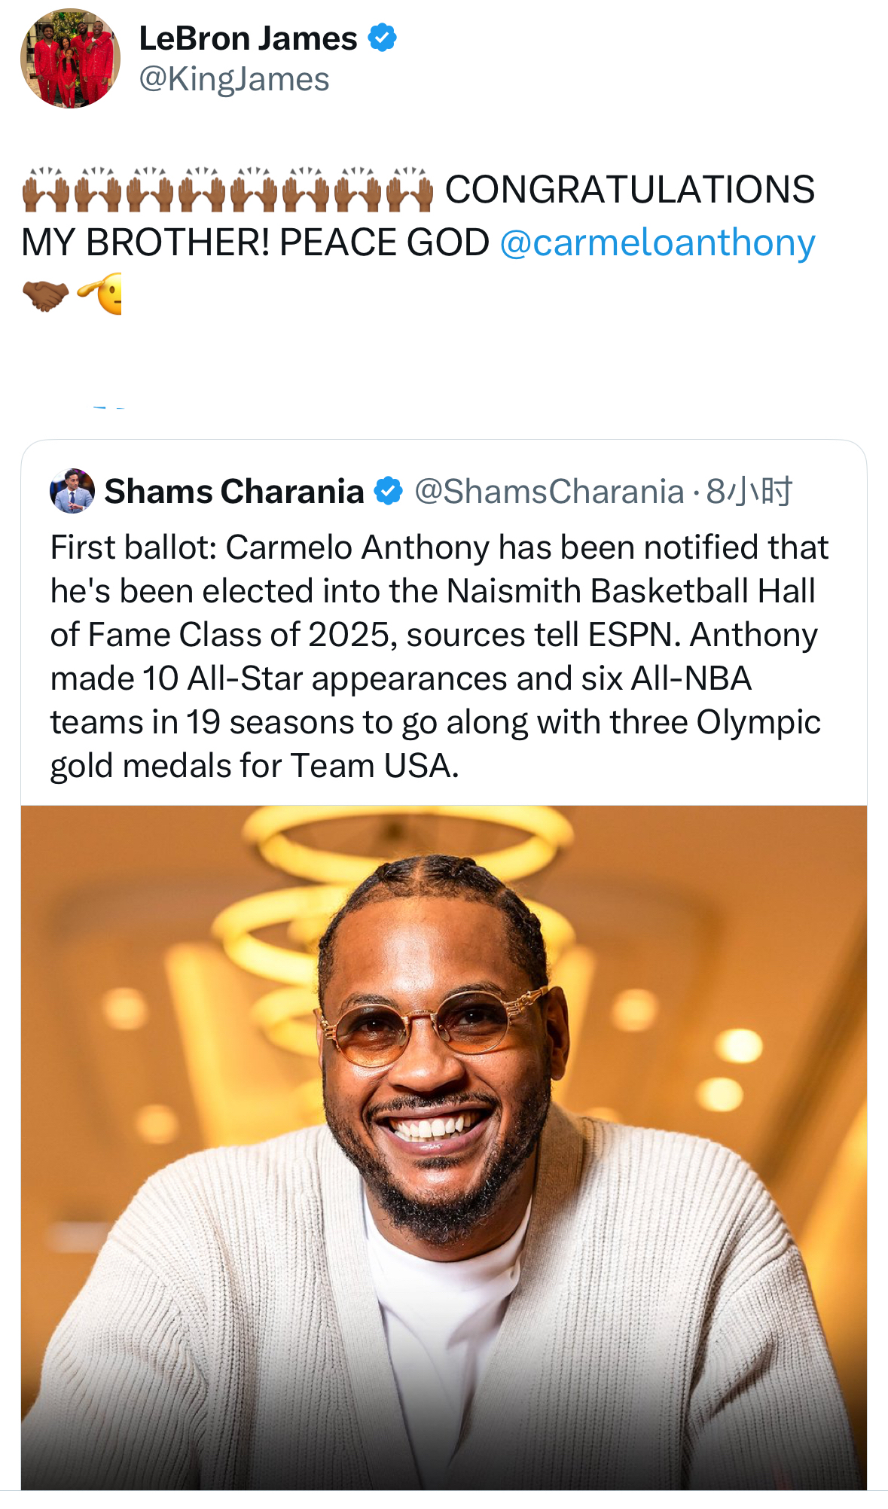Viewport: 888px width, 1509px height.
Task: View the Carmelo Anthony photo
Action: point(444,1148)
